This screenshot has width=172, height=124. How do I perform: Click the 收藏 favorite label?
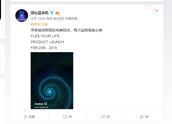click(32, 117)
